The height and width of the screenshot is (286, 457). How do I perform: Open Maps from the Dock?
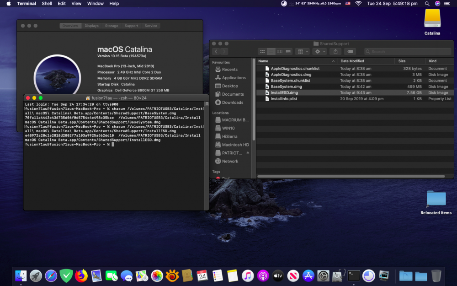pyautogui.click(x=142, y=276)
